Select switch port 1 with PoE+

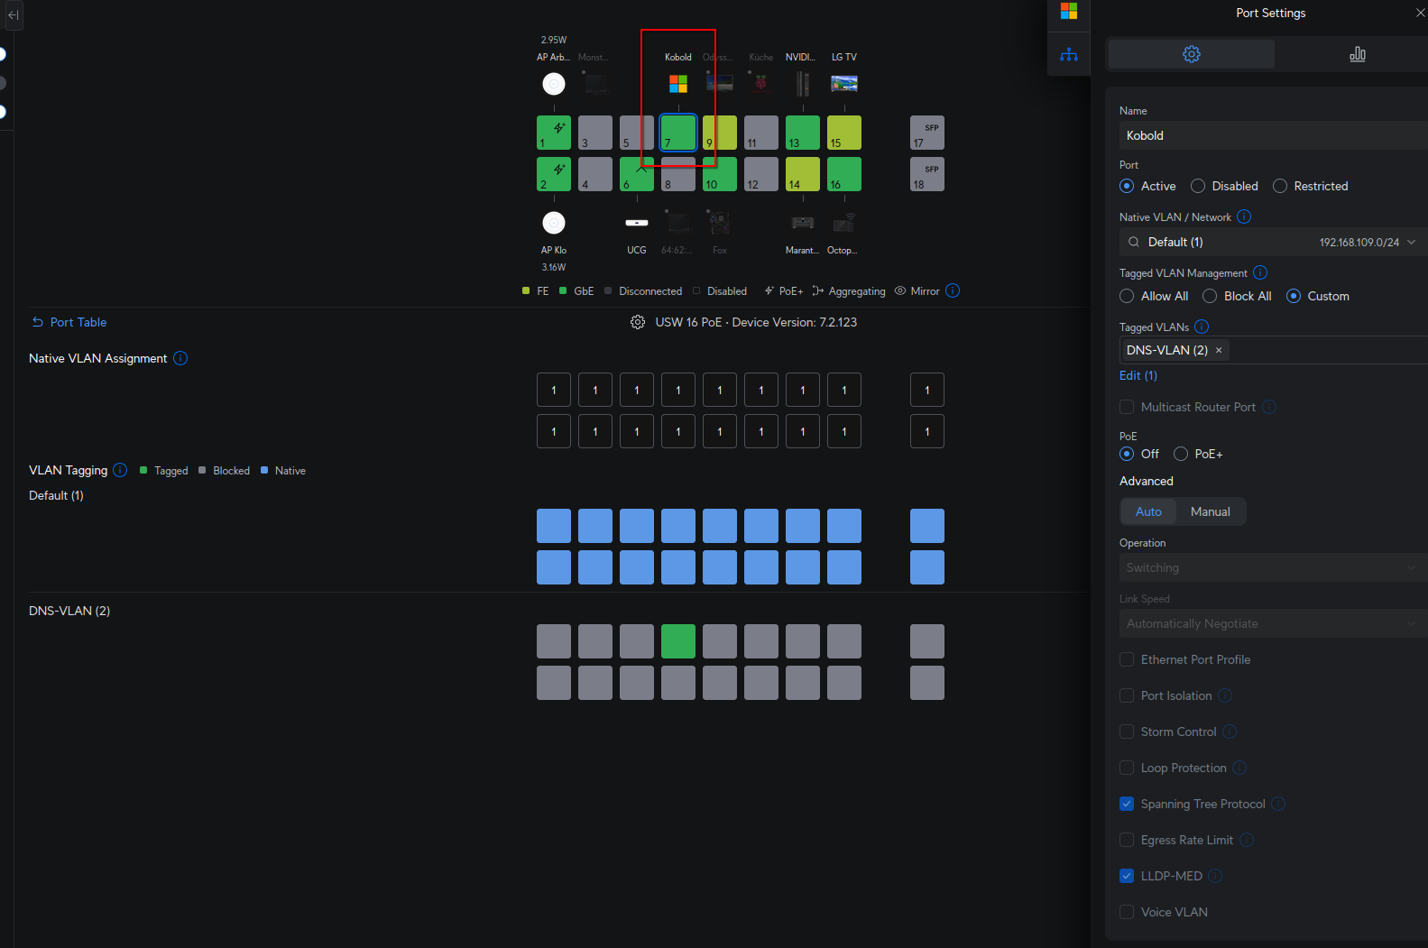[x=554, y=133]
